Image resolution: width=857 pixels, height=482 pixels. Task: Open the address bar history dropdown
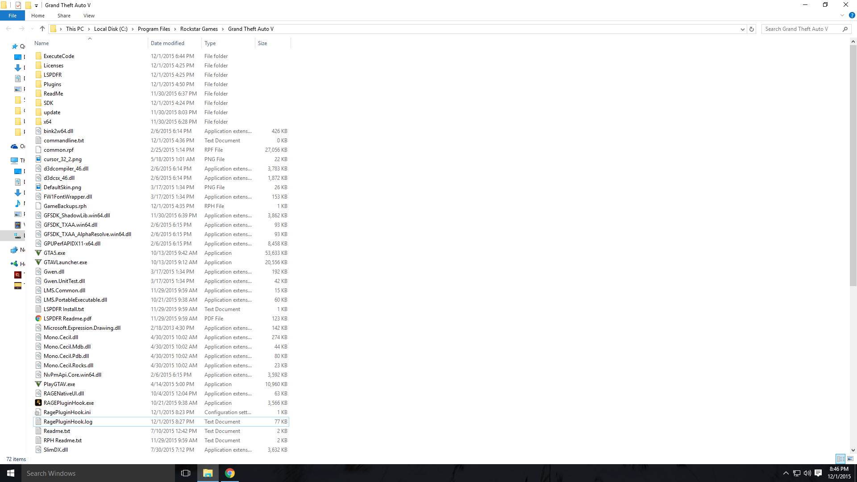pyautogui.click(x=743, y=29)
